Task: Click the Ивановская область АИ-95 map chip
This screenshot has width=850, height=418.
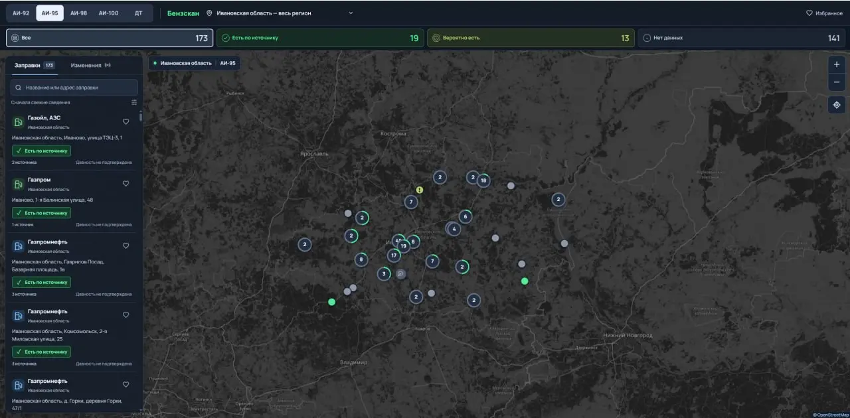Action: point(194,63)
